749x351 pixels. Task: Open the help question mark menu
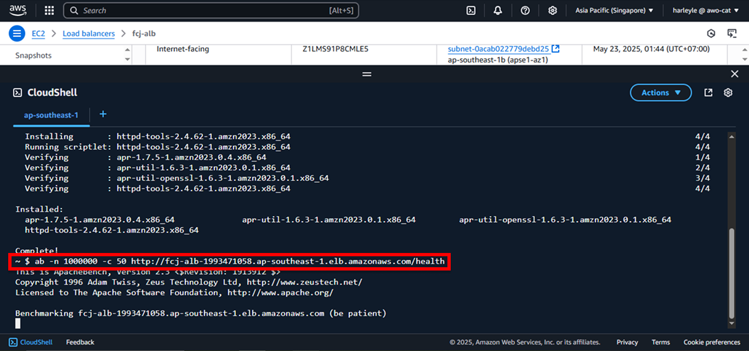pyautogui.click(x=525, y=10)
